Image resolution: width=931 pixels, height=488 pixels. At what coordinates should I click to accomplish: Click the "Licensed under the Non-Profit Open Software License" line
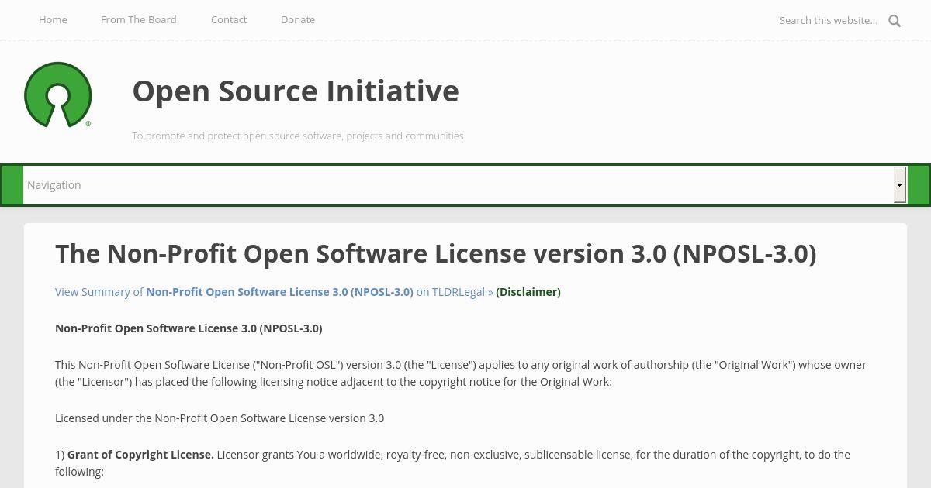point(220,418)
